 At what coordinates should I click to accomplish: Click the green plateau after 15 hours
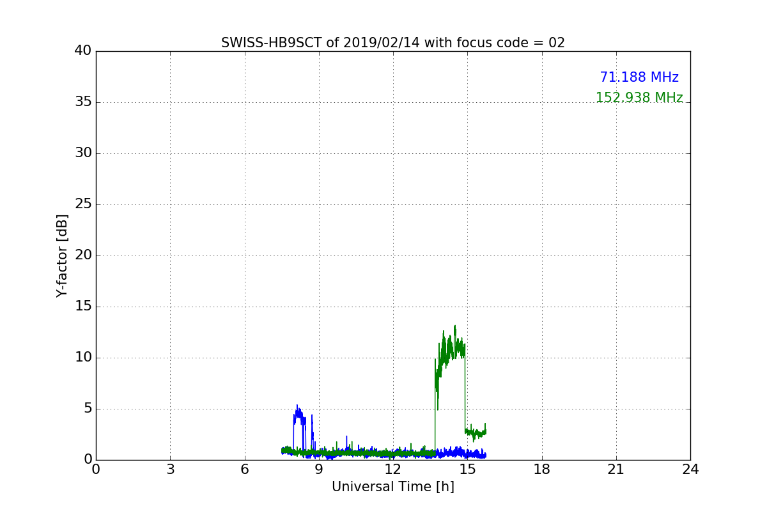tap(476, 432)
